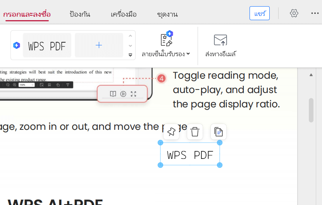Click the send by email envelope icon
The image size is (322, 205).
(x=220, y=40)
